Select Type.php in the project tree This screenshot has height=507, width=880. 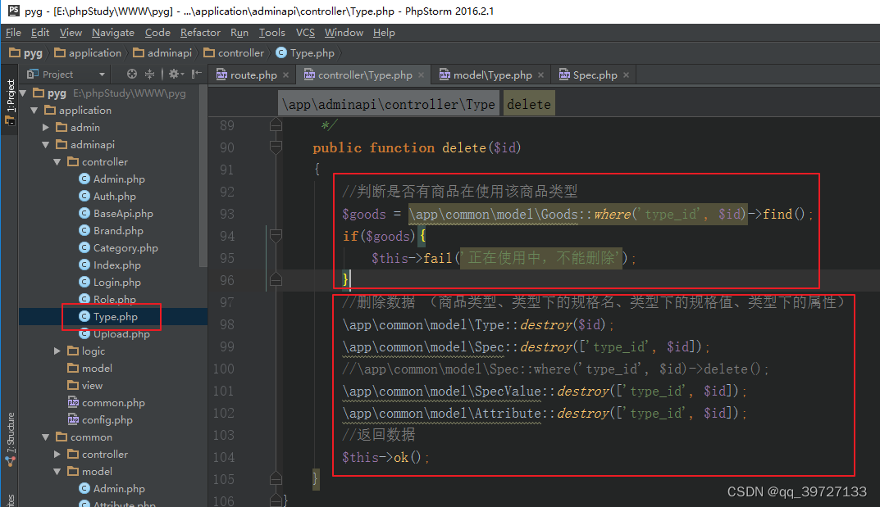click(x=108, y=316)
